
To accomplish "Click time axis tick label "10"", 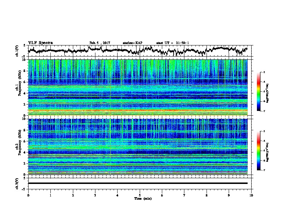I will (251, 195).
